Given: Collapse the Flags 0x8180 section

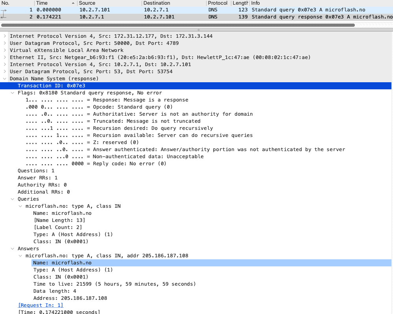Looking at the screenshot, I should [x=12, y=92].
